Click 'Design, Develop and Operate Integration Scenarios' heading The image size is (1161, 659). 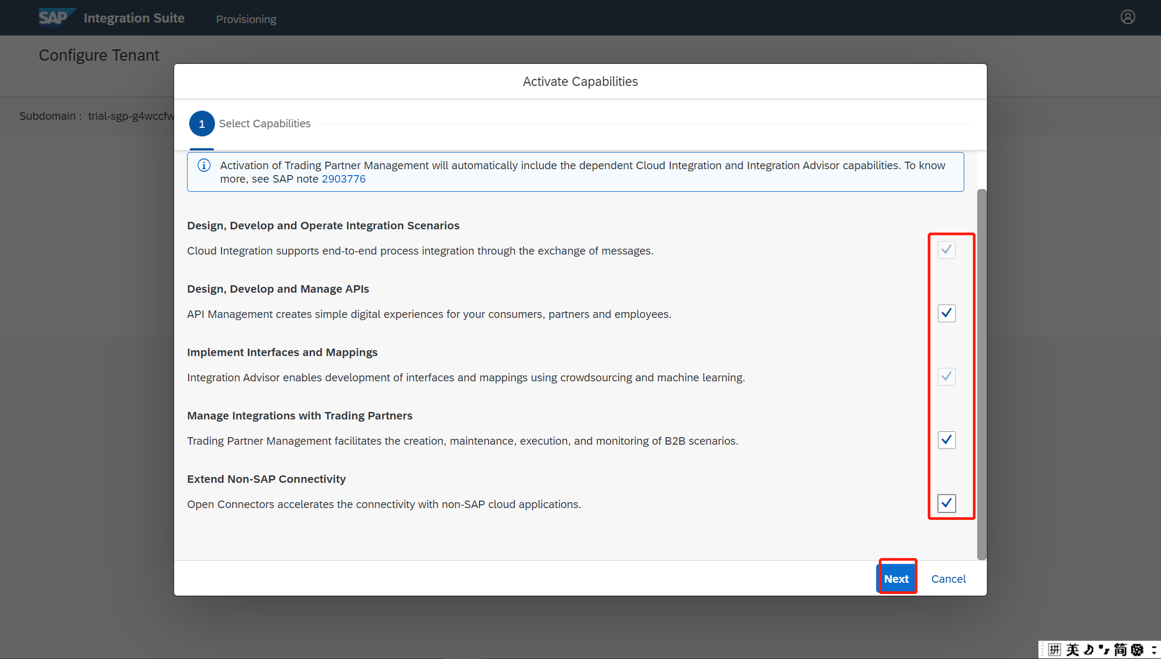tap(323, 226)
